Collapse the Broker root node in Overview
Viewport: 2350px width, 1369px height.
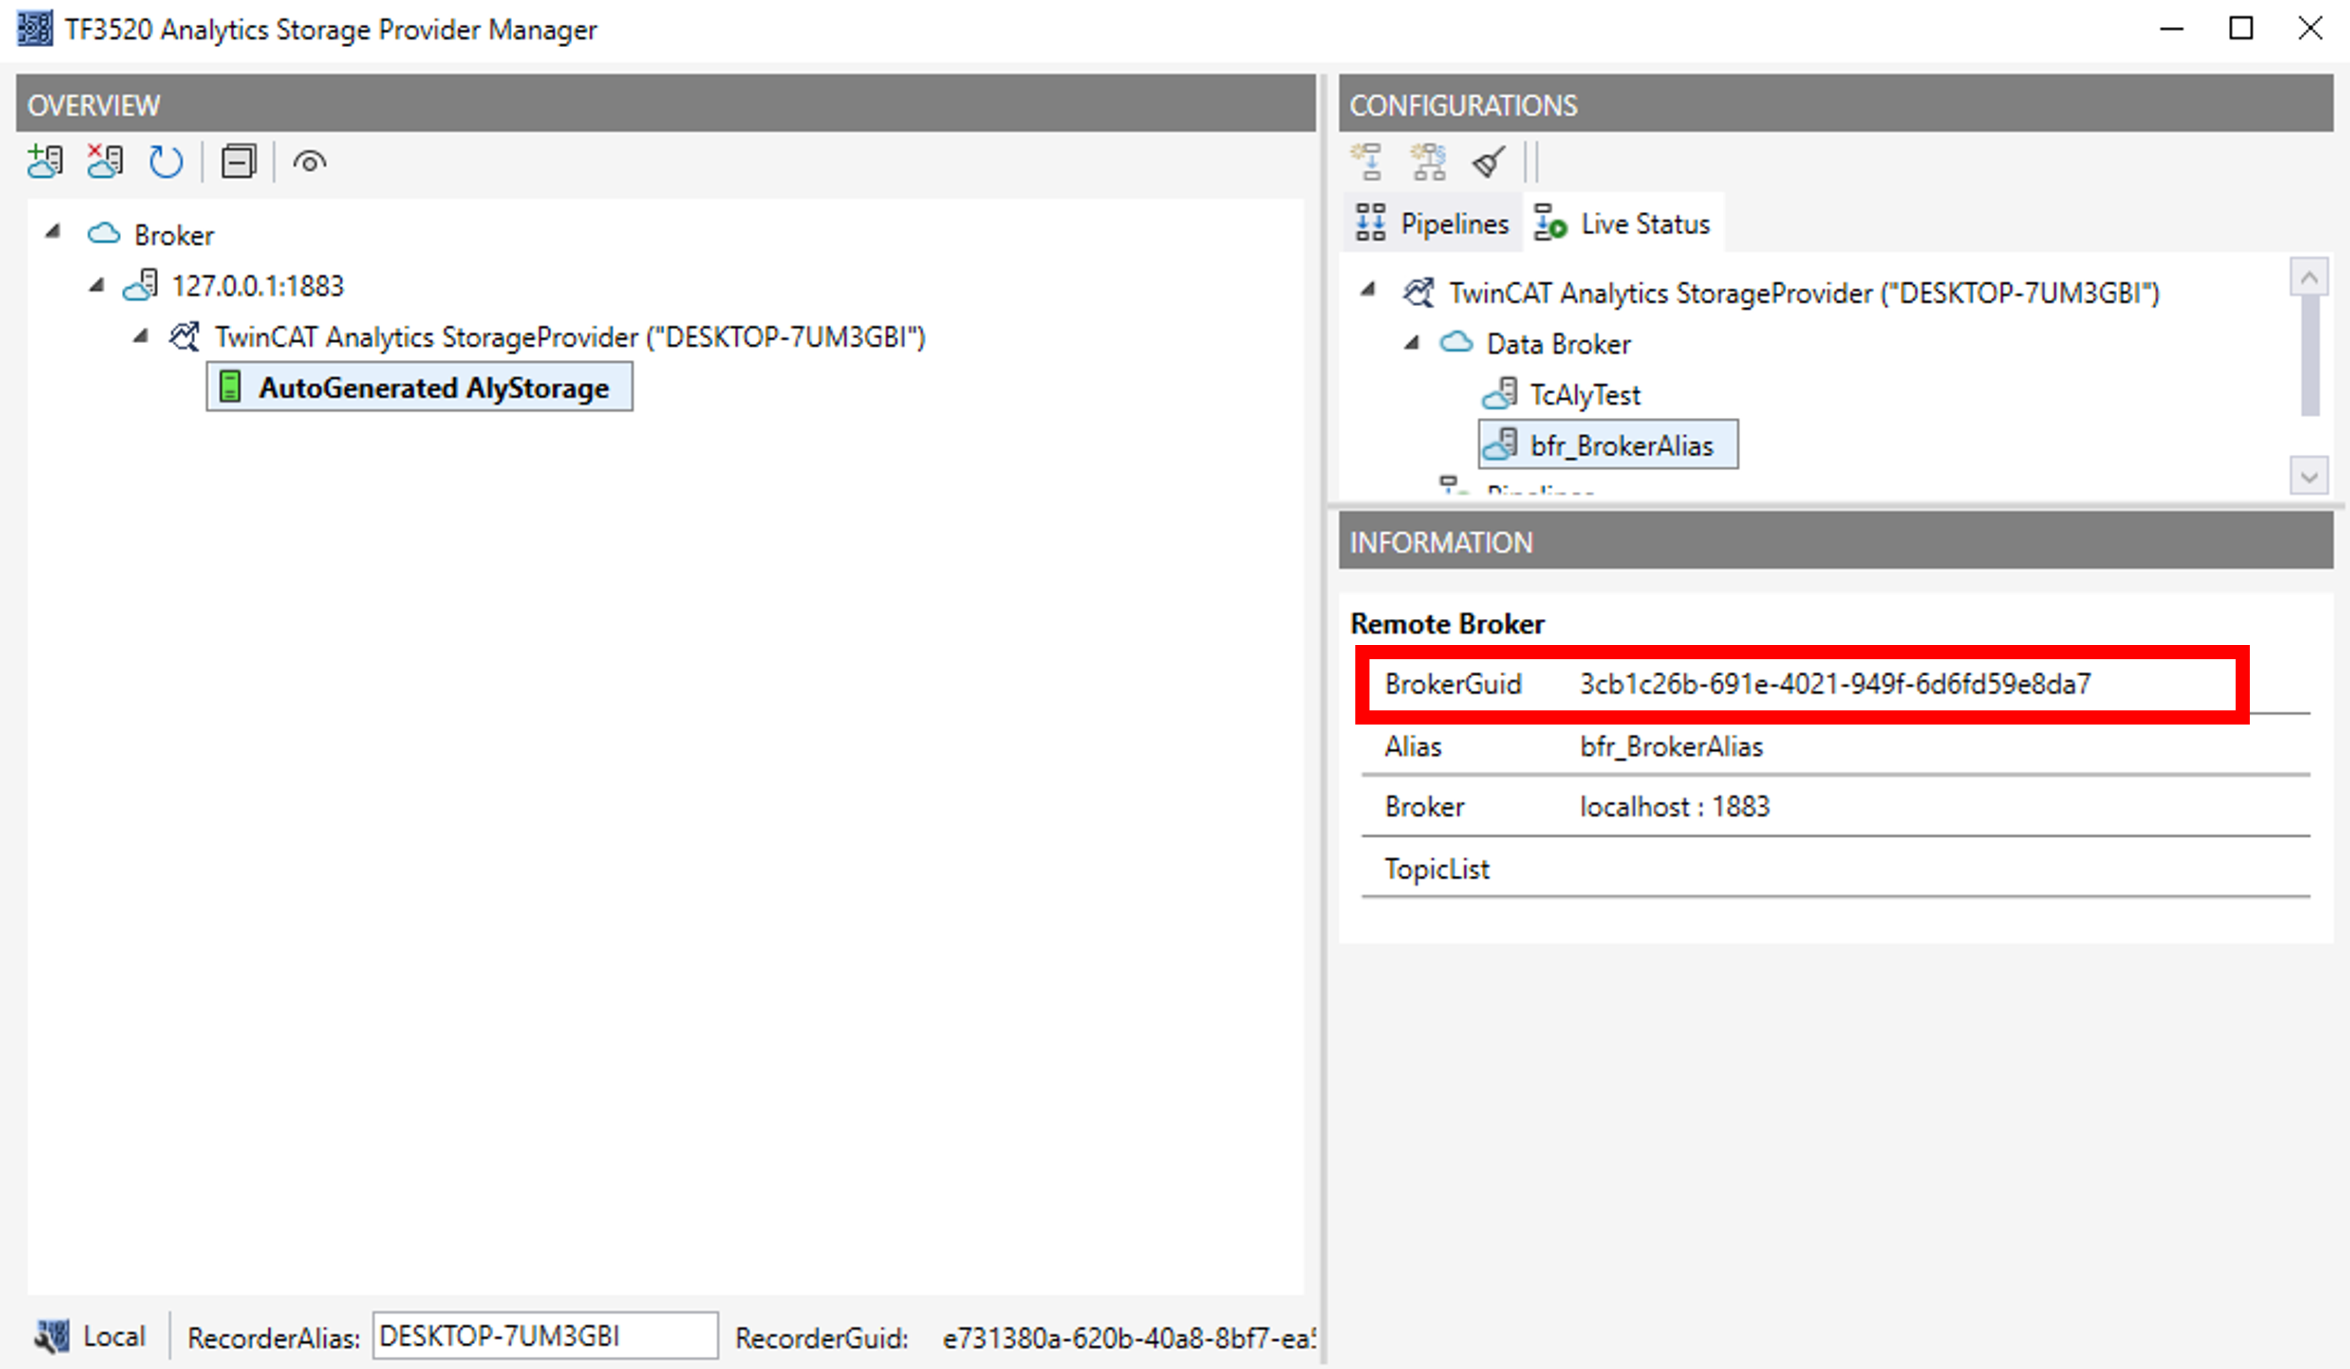[53, 231]
